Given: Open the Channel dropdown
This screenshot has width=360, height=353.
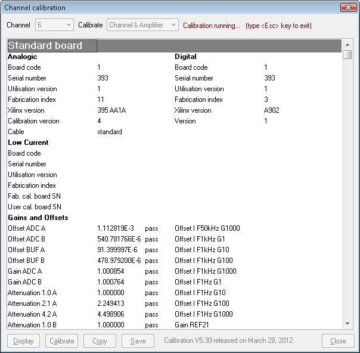Looking at the screenshot, I should [x=54, y=25].
